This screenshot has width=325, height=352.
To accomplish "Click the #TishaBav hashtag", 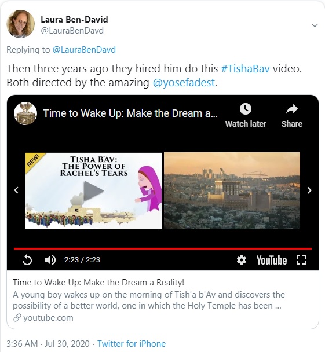I will (x=245, y=69).
